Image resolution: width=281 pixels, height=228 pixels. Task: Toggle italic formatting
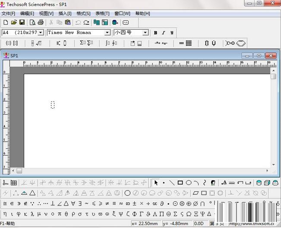pyautogui.click(x=164, y=33)
